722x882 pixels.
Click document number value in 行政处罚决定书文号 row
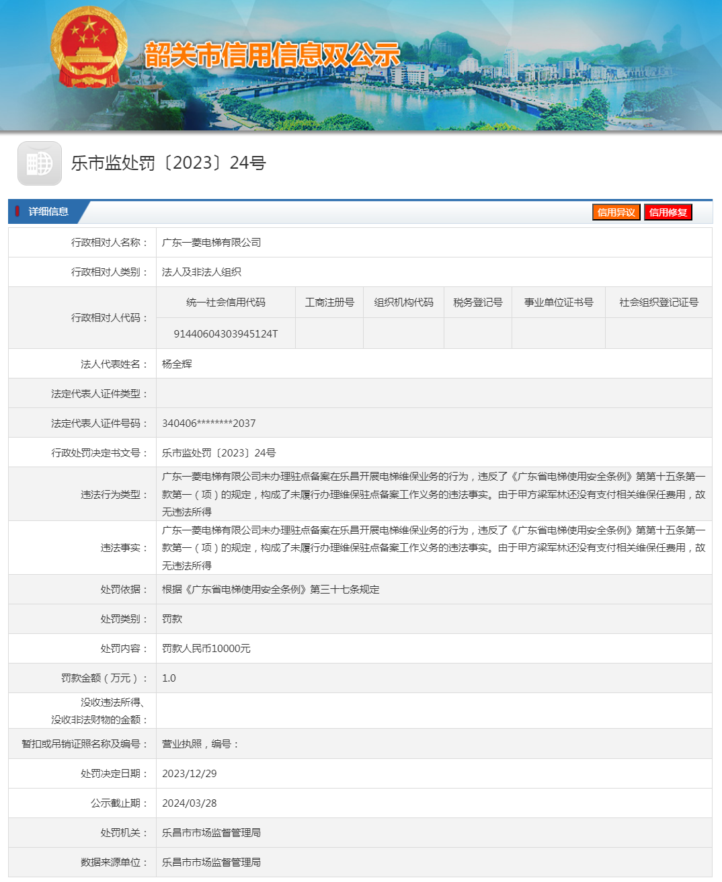pyautogui.click(x=219, y=453)
